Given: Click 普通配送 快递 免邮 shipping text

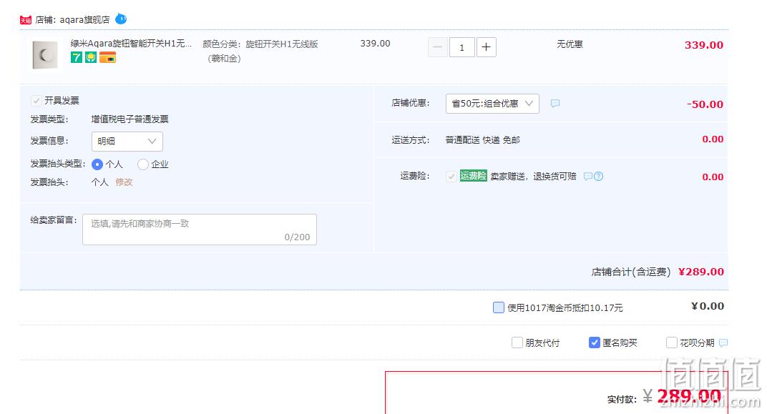Looking at the screenshot, I should (482, 140).
